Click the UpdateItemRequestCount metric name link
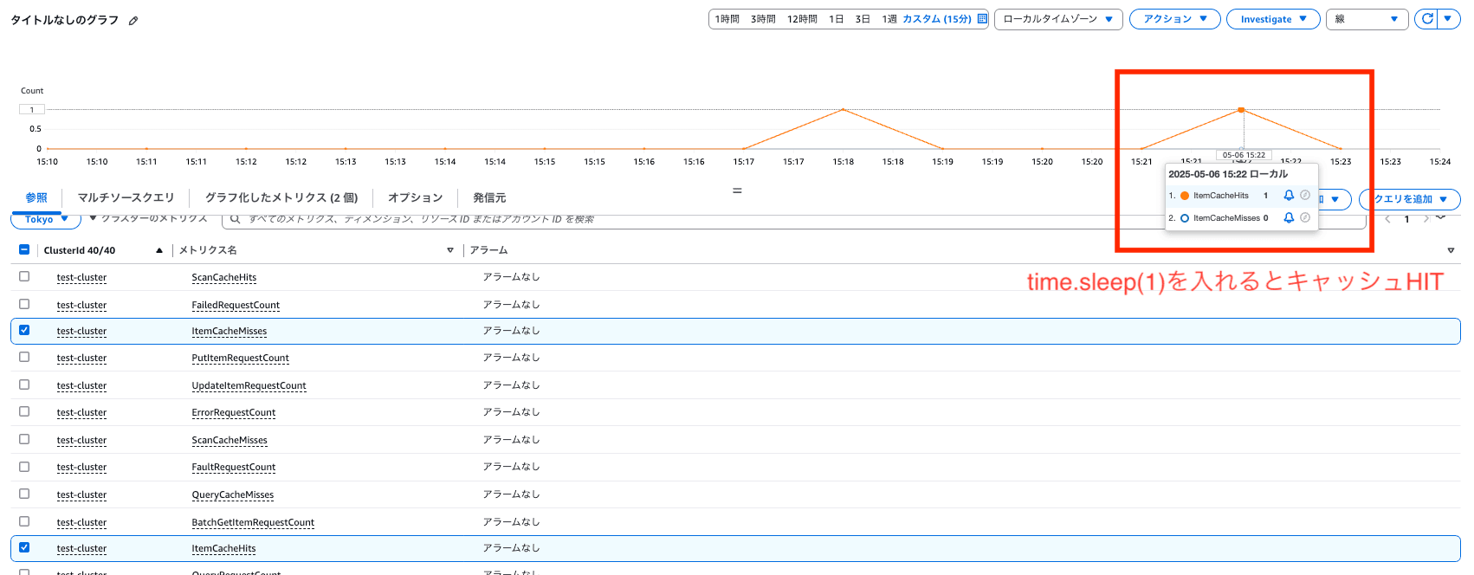Image resolution: width=1474 pixels, height=575 pixels. click(249, 385)
